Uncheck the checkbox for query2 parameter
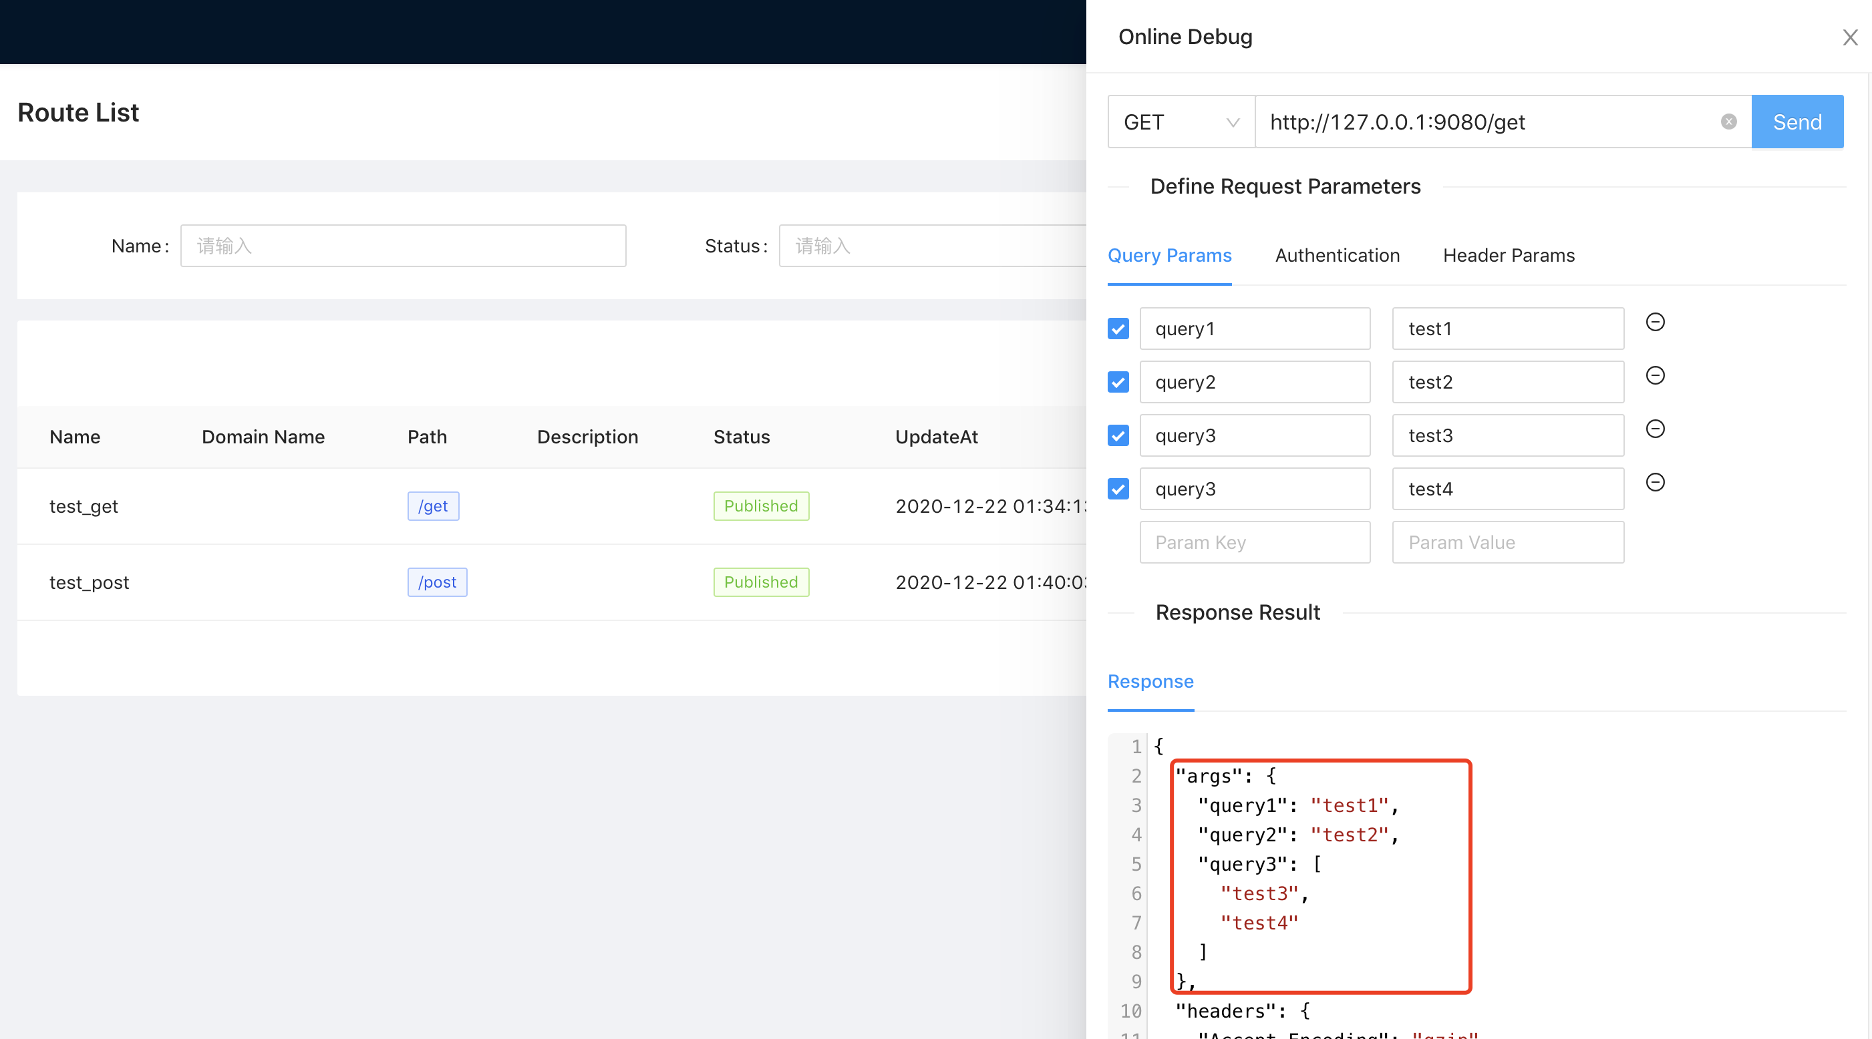Screen dimensions: 1872x1039 point(1117,381)
